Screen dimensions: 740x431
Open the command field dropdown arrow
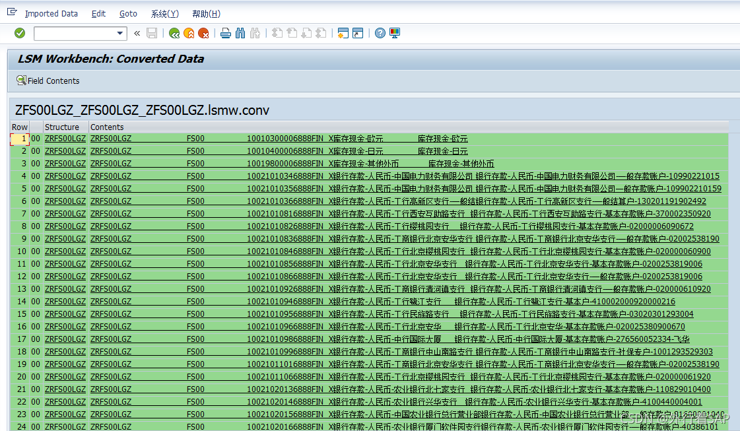point(120,33)
